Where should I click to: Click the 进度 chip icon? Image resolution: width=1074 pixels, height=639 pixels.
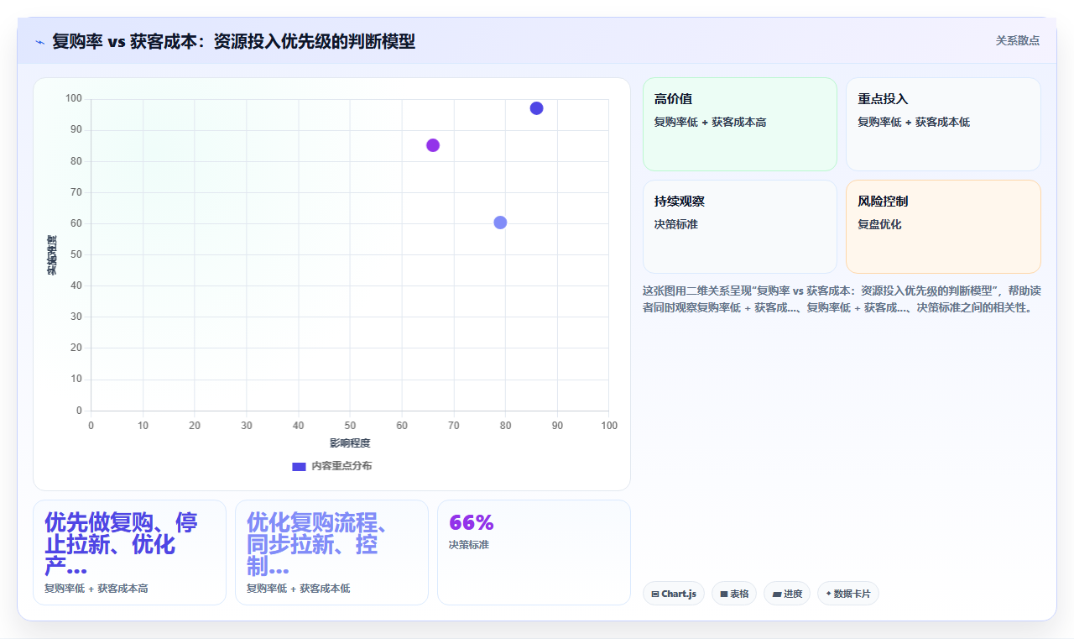click(x=777, y=594)
